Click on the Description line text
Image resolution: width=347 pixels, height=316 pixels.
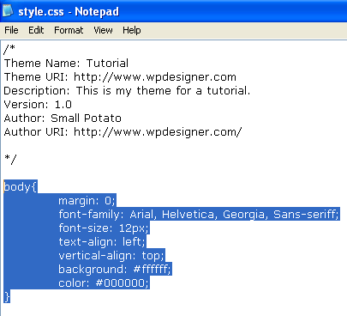127,91
